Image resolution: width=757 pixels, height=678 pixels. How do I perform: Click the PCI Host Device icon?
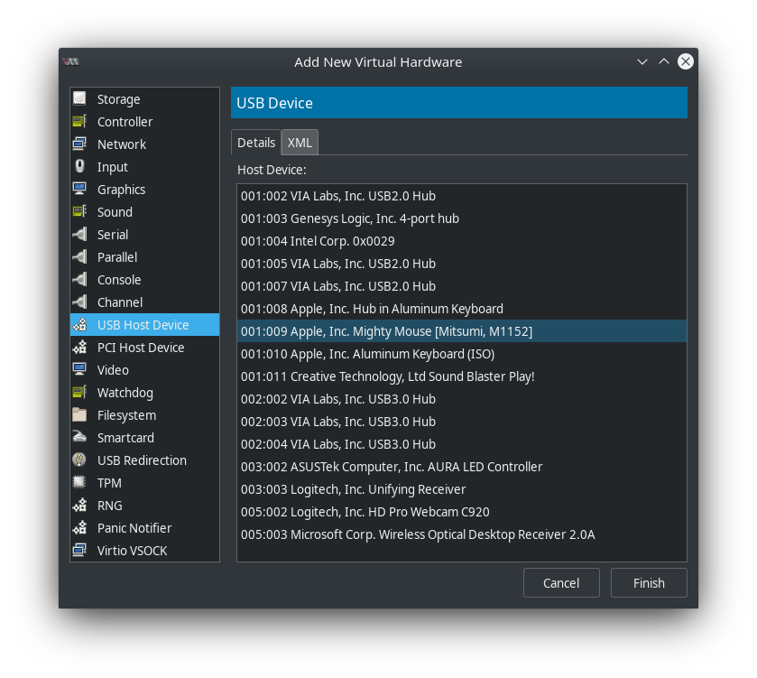tap(79, 348)
